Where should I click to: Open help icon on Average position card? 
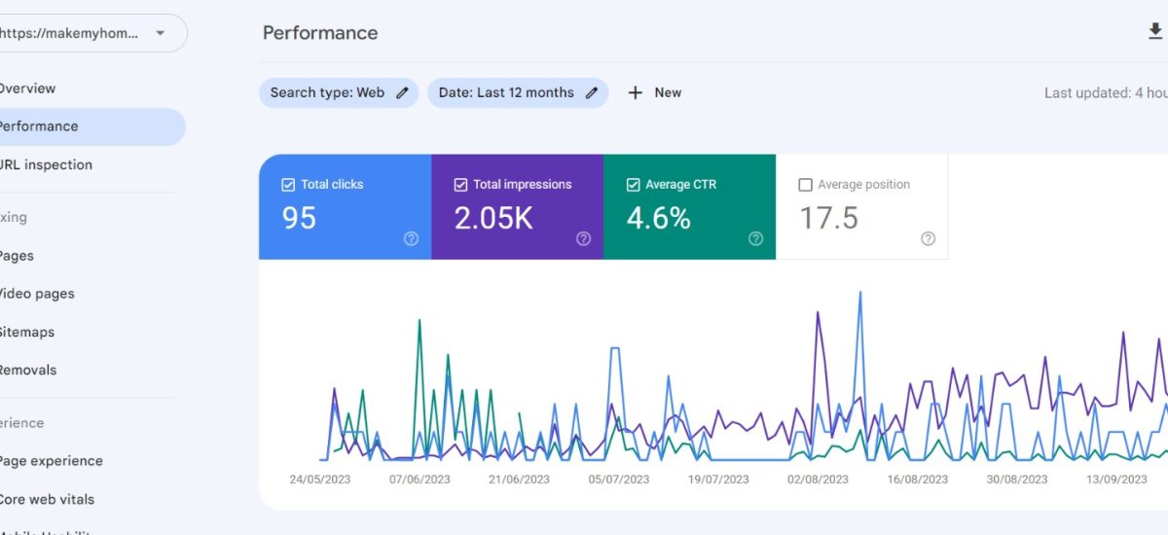pyautogui.click(x=928, y=239)
